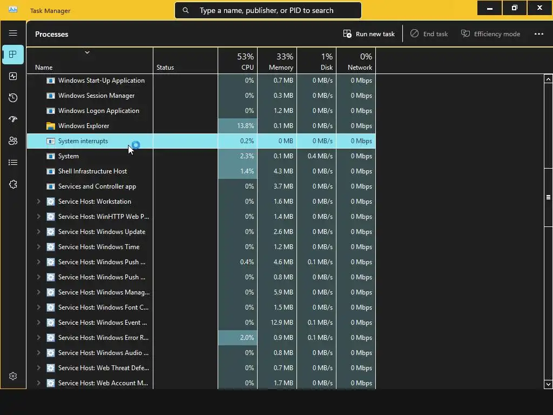Click the Service Host: Workstation gear icon
This screenshot has height=415, width=553.
(x=51, y=202)
